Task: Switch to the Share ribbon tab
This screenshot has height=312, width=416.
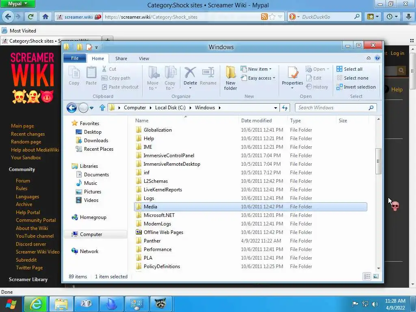Action: pyautogui.click(x=121, y=58)
